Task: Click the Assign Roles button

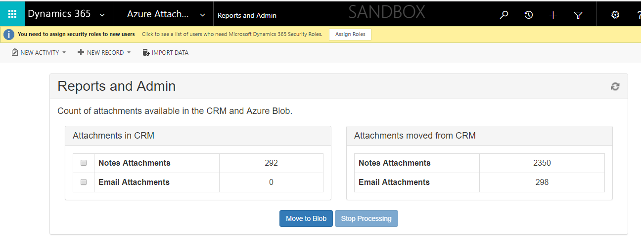Action: tap(350, 34)
